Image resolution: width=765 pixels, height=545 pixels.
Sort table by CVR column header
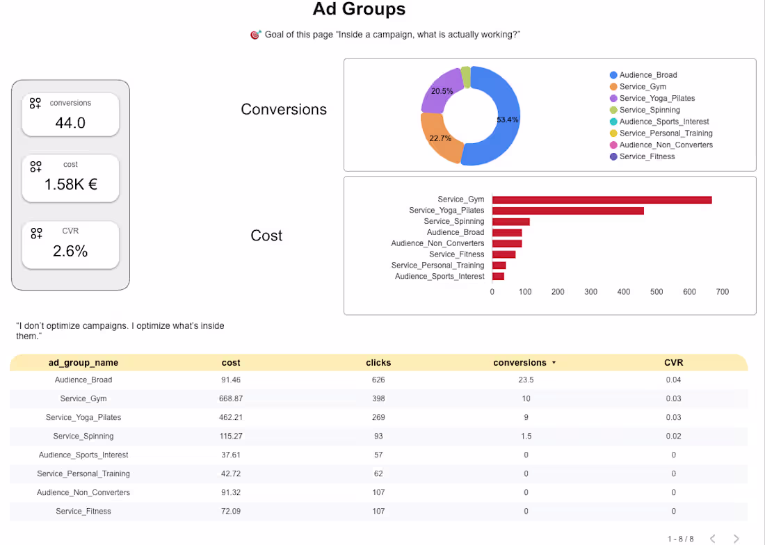pos(673,363)
